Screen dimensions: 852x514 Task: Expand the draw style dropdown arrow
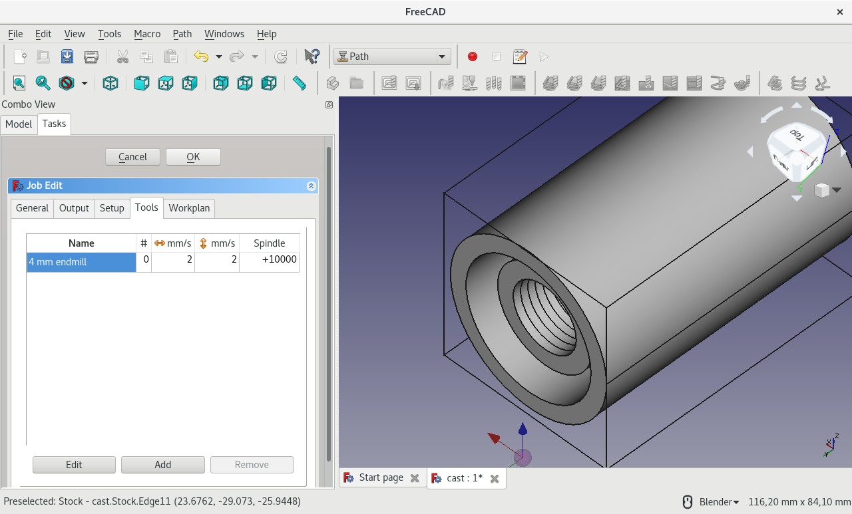(85, 83)
